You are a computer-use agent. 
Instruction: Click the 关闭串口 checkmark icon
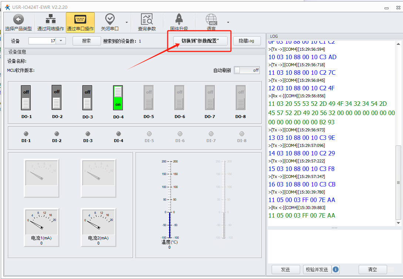click(x=110, y=19)
